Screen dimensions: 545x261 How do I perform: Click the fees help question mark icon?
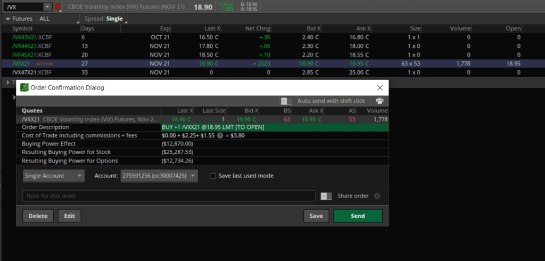[220, 135]
